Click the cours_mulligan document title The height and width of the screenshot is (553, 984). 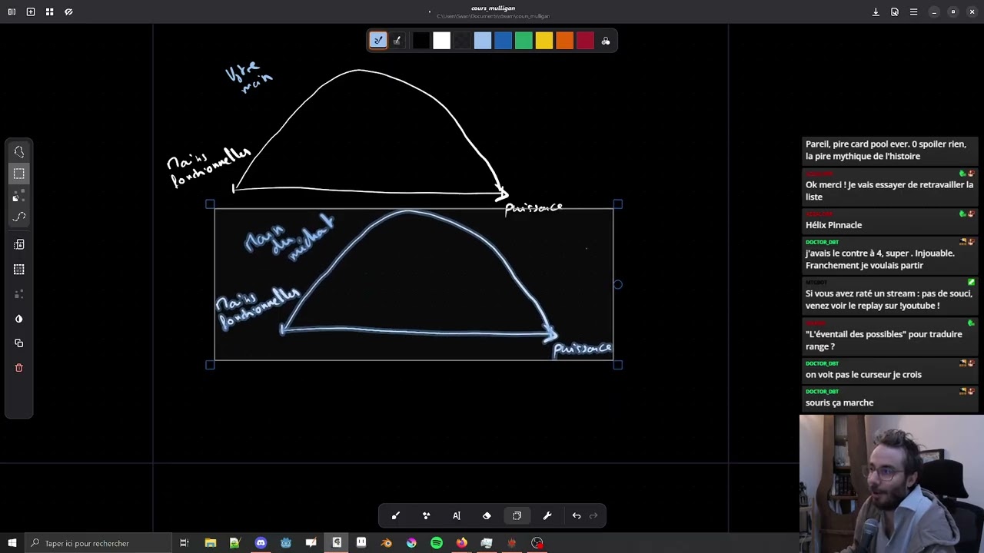coord(493,8)
